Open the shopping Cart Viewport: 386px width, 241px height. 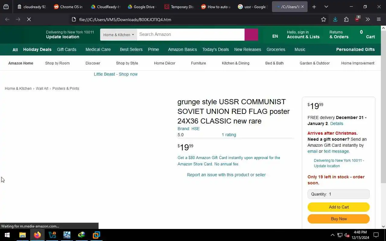pos(367,35)
